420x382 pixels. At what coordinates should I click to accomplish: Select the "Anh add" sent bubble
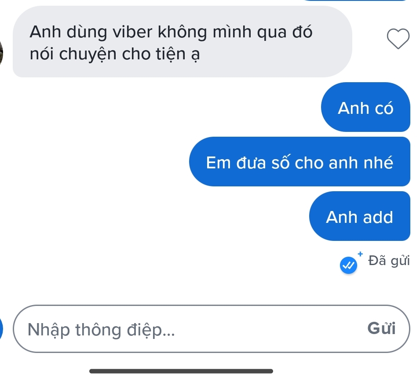pos(359,217)
